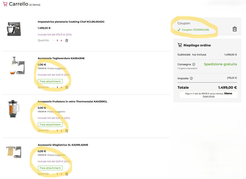Select the Subtotale value 1.499,00 €
This screenshot has width=246, height=179.
pos(231,54)
